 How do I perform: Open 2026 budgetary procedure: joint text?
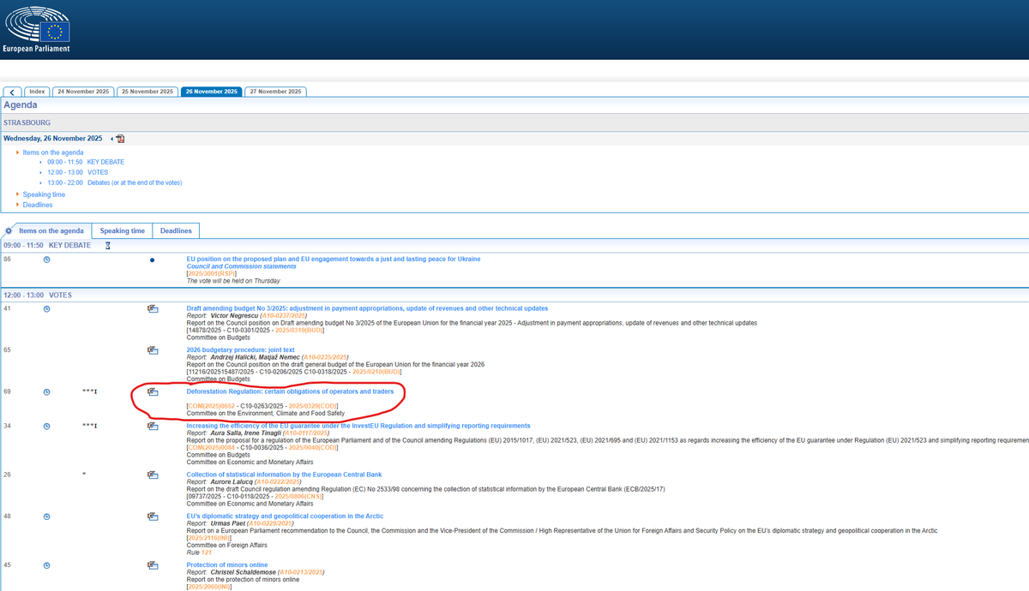click(x=241, y=350)
